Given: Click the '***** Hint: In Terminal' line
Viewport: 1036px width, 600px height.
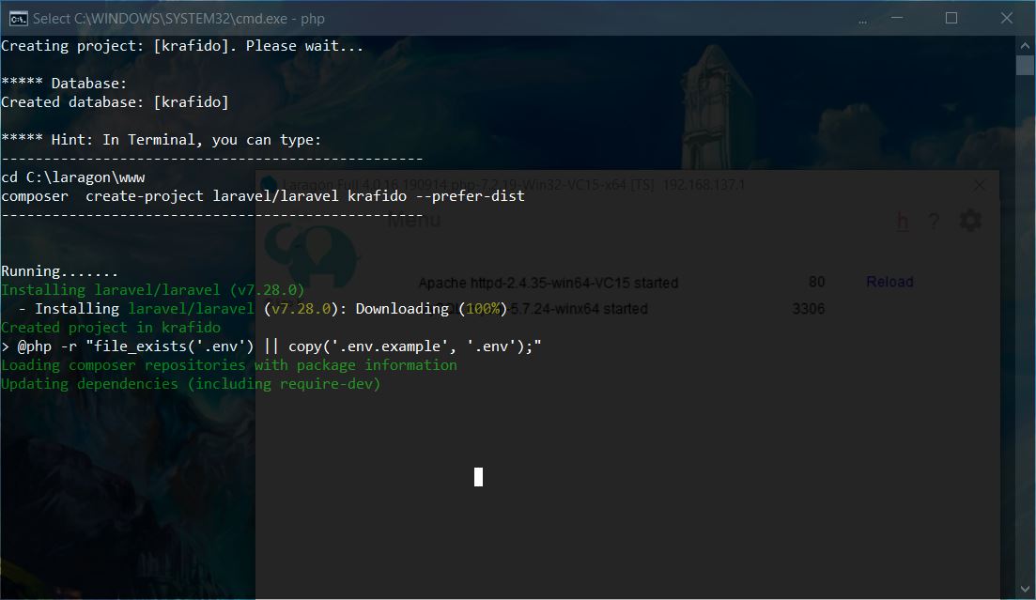Looking at the screenshot, I should [162, 140].
